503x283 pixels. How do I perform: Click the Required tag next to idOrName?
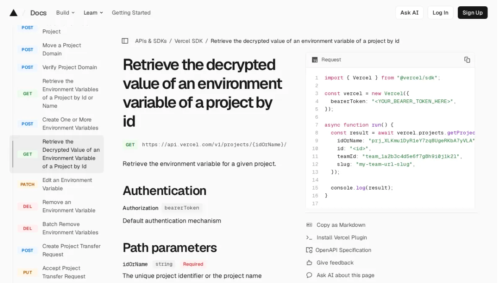[193, 264]
